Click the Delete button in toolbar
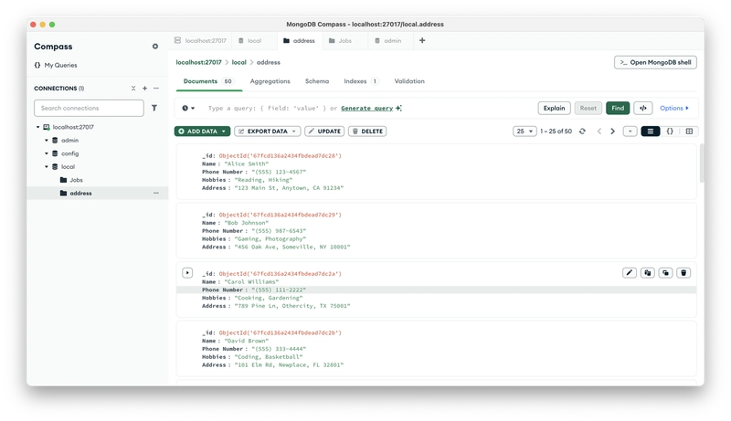 (x=367, y=132)
